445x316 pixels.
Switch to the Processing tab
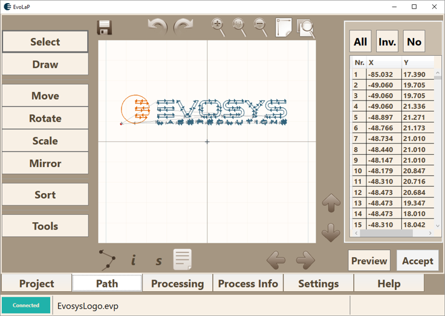(177, 283)
